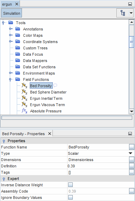
Task: Click the Function Name value field
Action: tap(98, 147)
